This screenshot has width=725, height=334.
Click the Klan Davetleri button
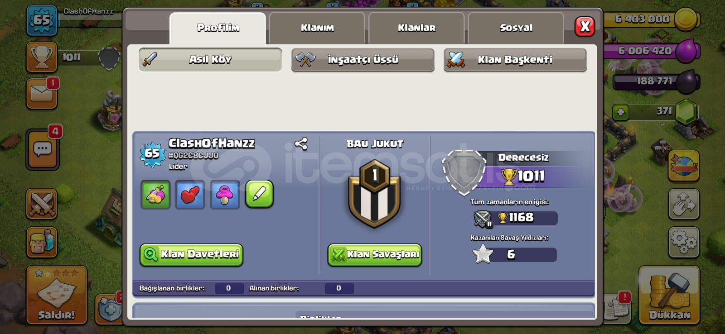[x=192, y=255]
